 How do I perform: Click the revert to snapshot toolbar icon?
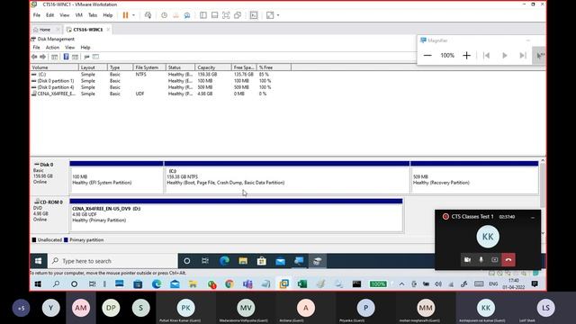pos(175,15)
